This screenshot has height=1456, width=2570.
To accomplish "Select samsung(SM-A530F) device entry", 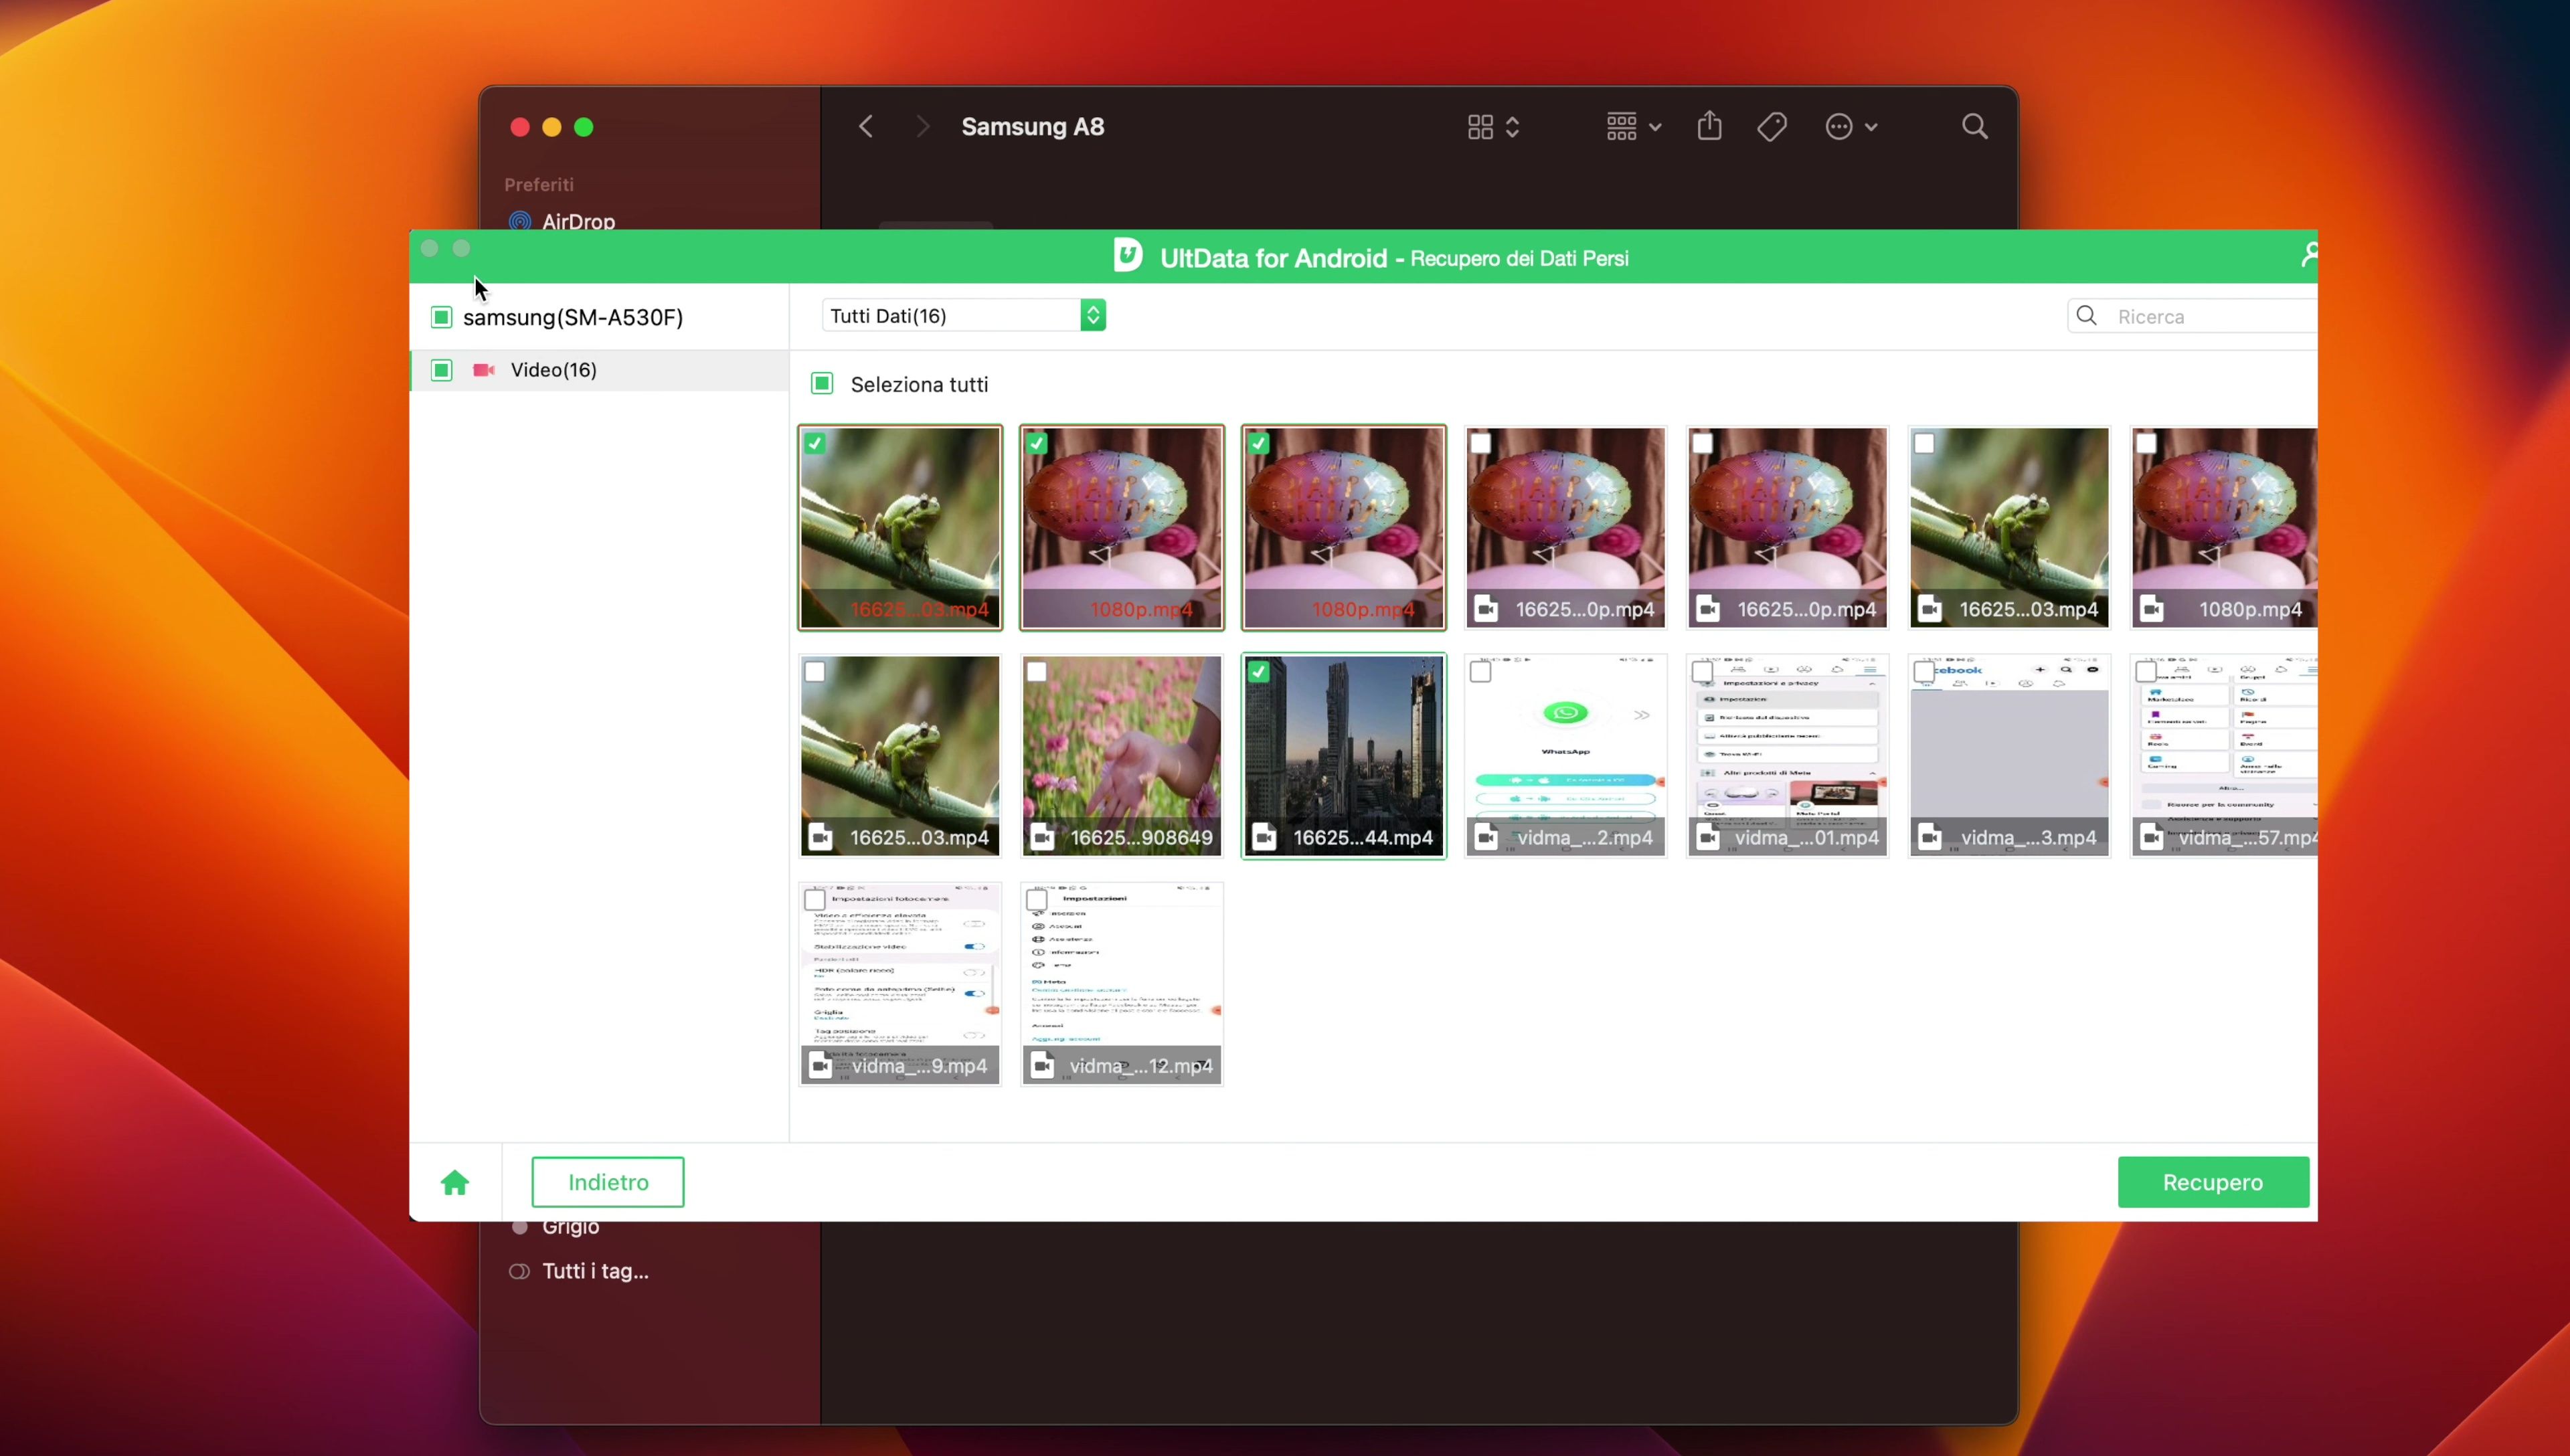I will pos(573,317).
